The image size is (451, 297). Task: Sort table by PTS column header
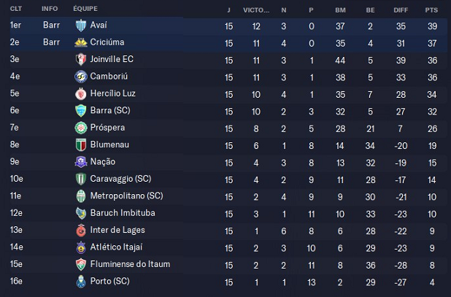431,9
